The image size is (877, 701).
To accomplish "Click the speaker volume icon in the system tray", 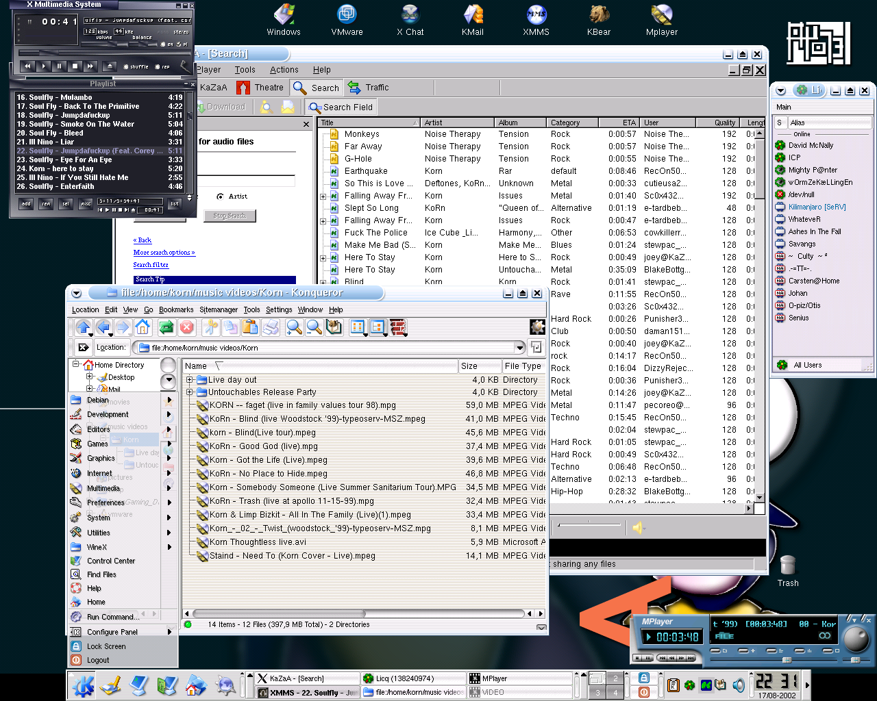I will tap(739, 685).
